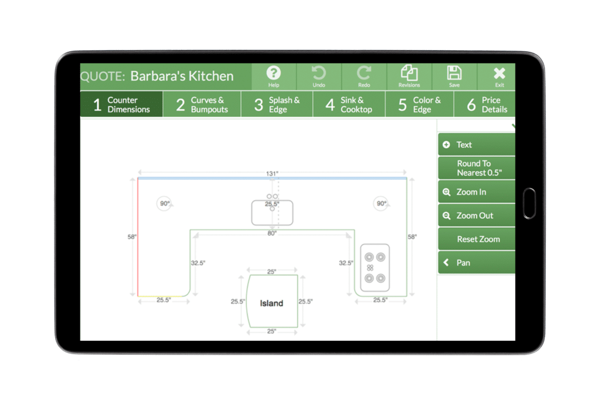Select the red left edge of countertop
Screen dimensions: 602x401
tap(138, 237)
